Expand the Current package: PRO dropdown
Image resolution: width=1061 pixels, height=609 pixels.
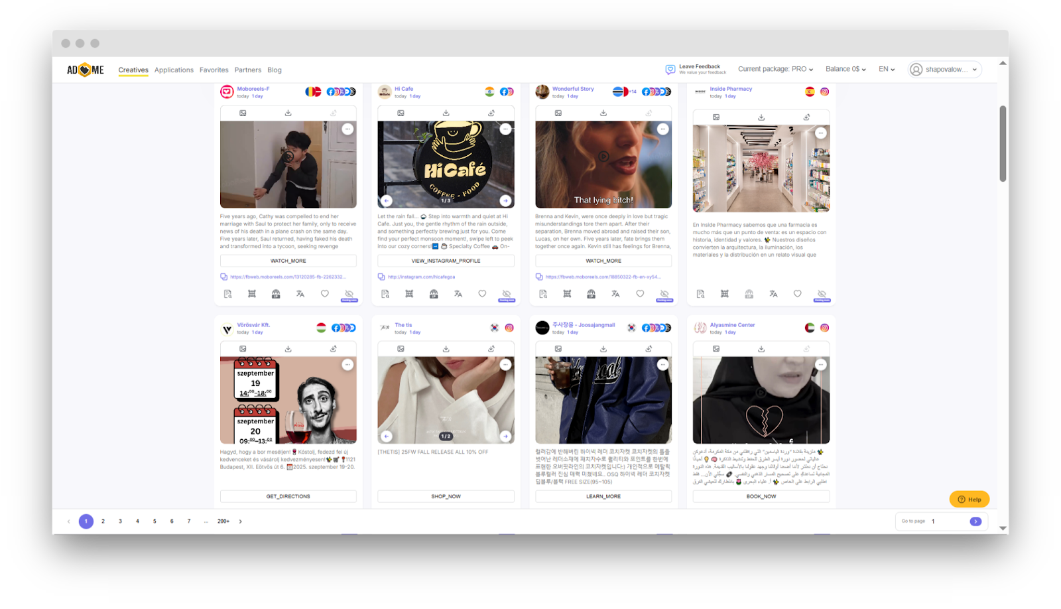coord(775,68)
